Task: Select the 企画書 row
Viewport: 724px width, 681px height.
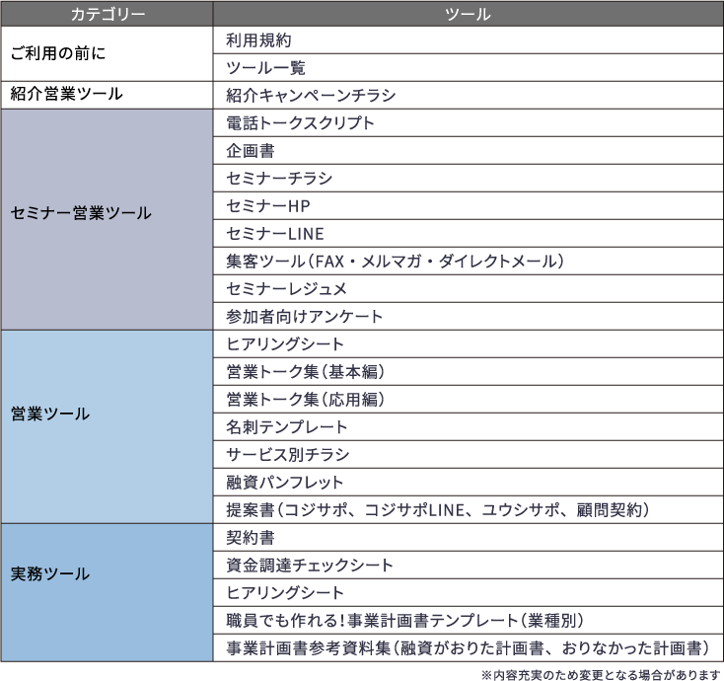Action: pos(469,151)
